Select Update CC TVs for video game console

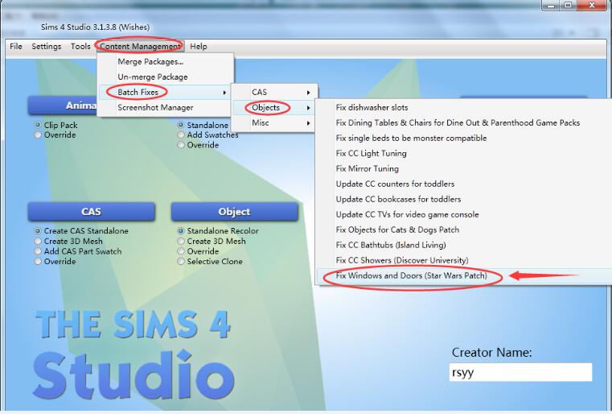(464, 214)
